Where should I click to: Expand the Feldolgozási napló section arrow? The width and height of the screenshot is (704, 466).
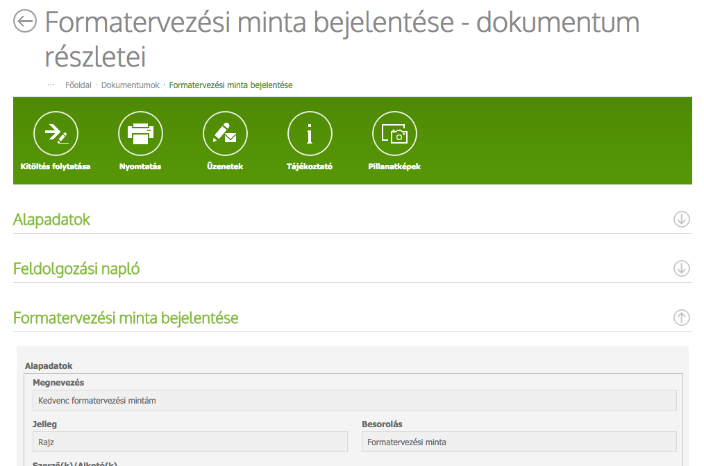(x=682, y=268)
